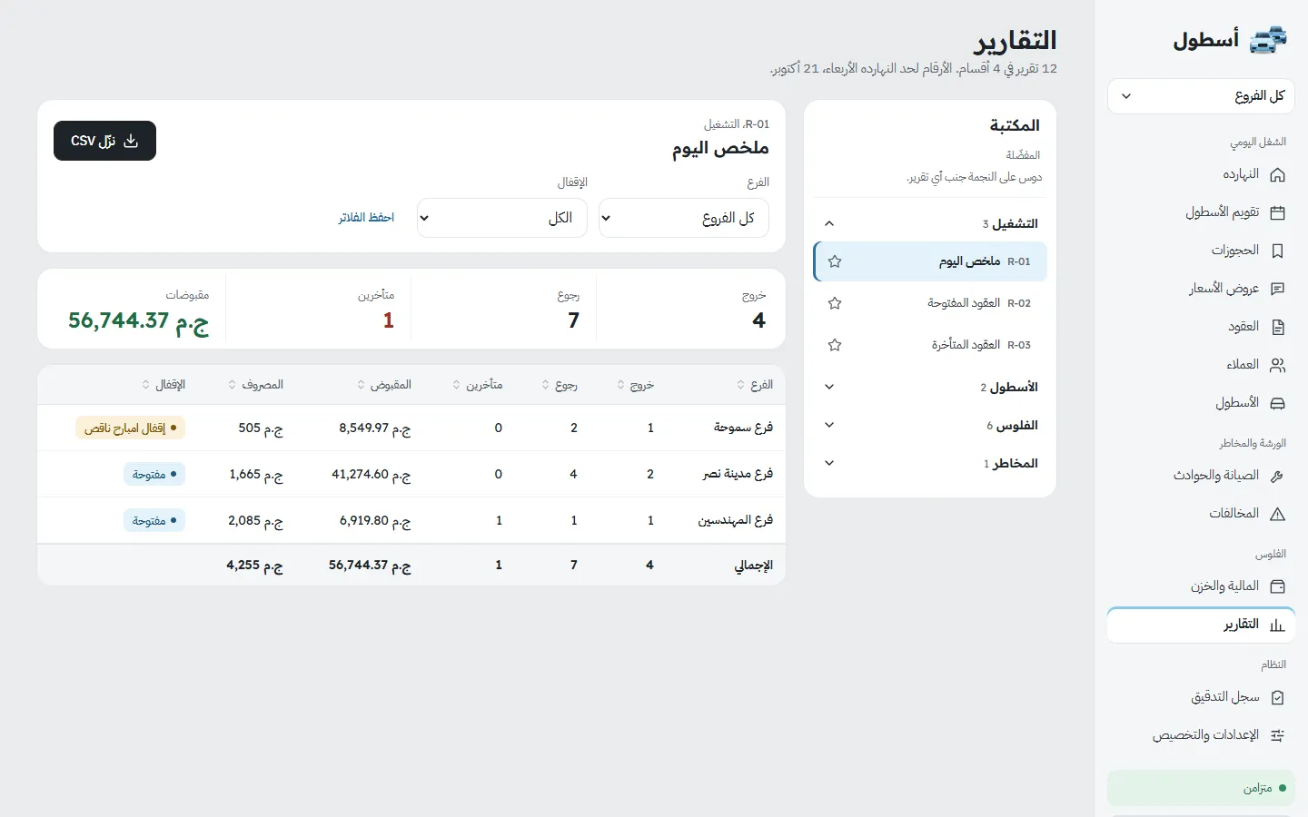
Task: Click the sliders icon for الإعدادات والتخصيص
Action: click(1277, 735)
